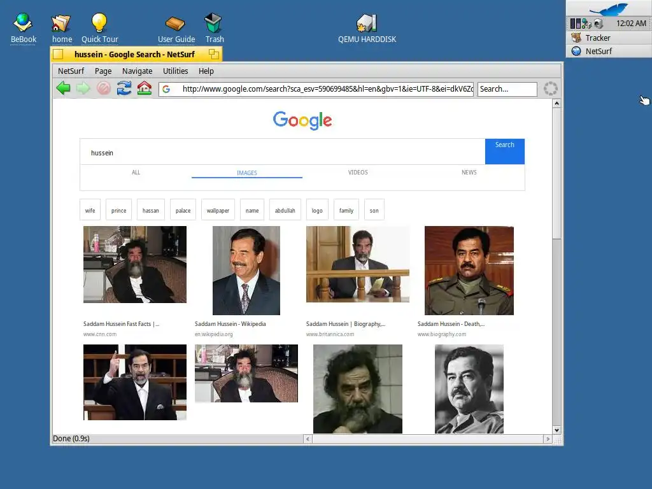Open the Haiku leaf Deskbar menu
This screenshot has height=489, width=652.
point(609,8)
